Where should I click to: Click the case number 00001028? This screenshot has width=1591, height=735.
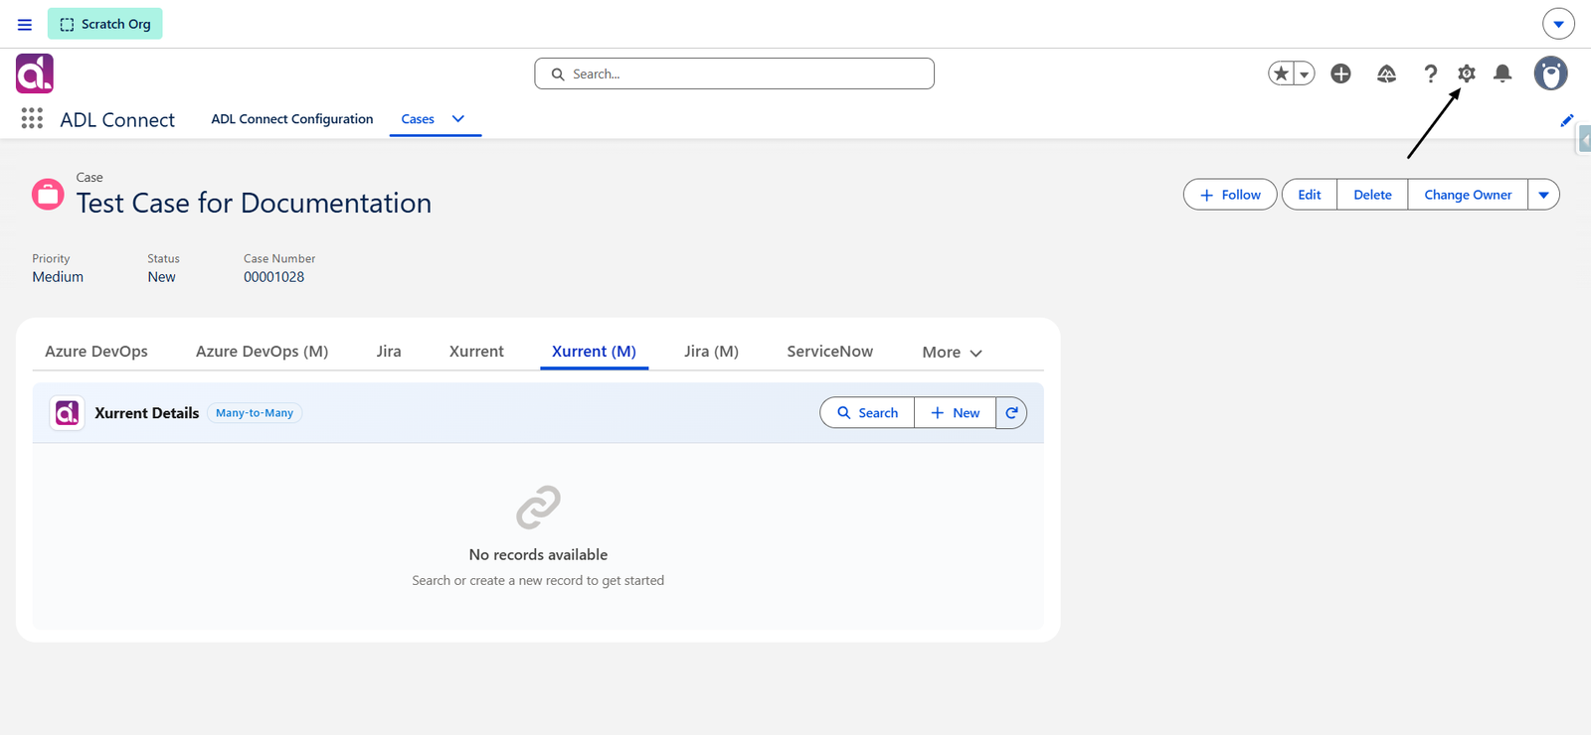point(274,277)
